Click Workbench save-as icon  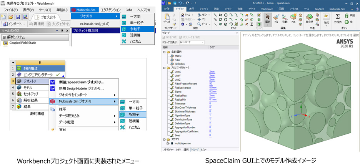pos(25,17)
